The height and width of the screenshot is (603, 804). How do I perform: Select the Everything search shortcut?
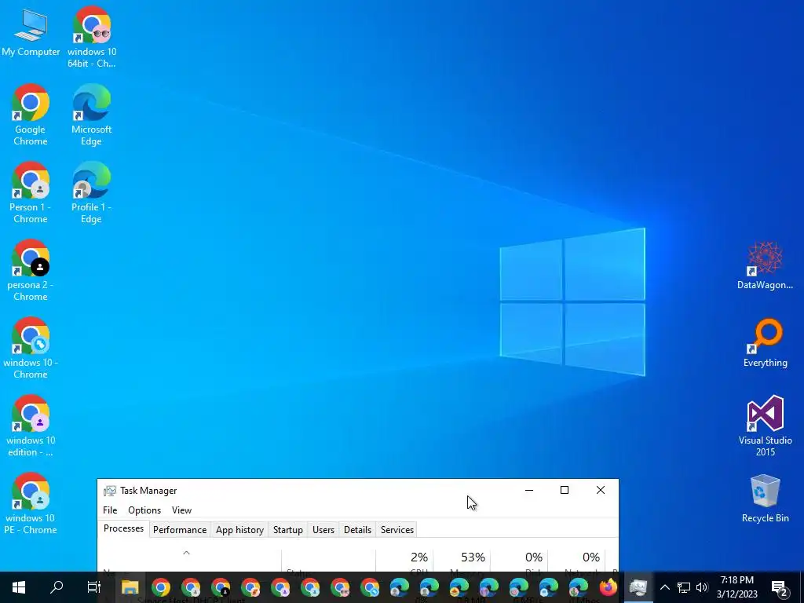coord(765,342)
